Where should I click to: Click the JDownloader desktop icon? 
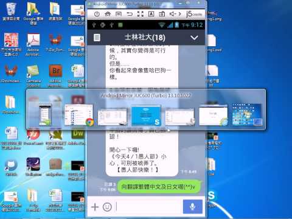[x=10, y=74]
